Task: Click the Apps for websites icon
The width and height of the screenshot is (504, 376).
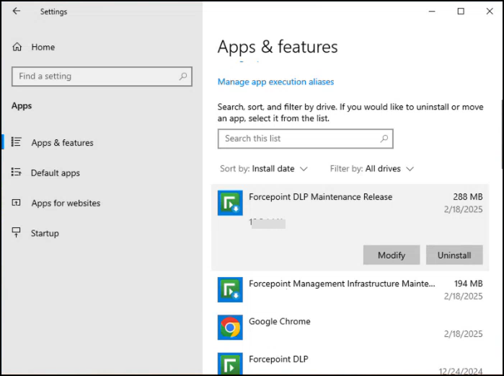Action: point(17,204)
